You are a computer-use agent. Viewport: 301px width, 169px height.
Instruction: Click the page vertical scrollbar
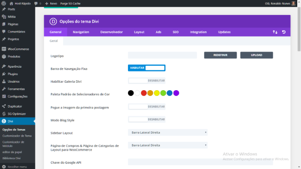pos(299,29)
